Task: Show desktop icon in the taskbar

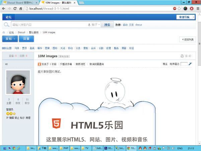Action: click(5, 148)
